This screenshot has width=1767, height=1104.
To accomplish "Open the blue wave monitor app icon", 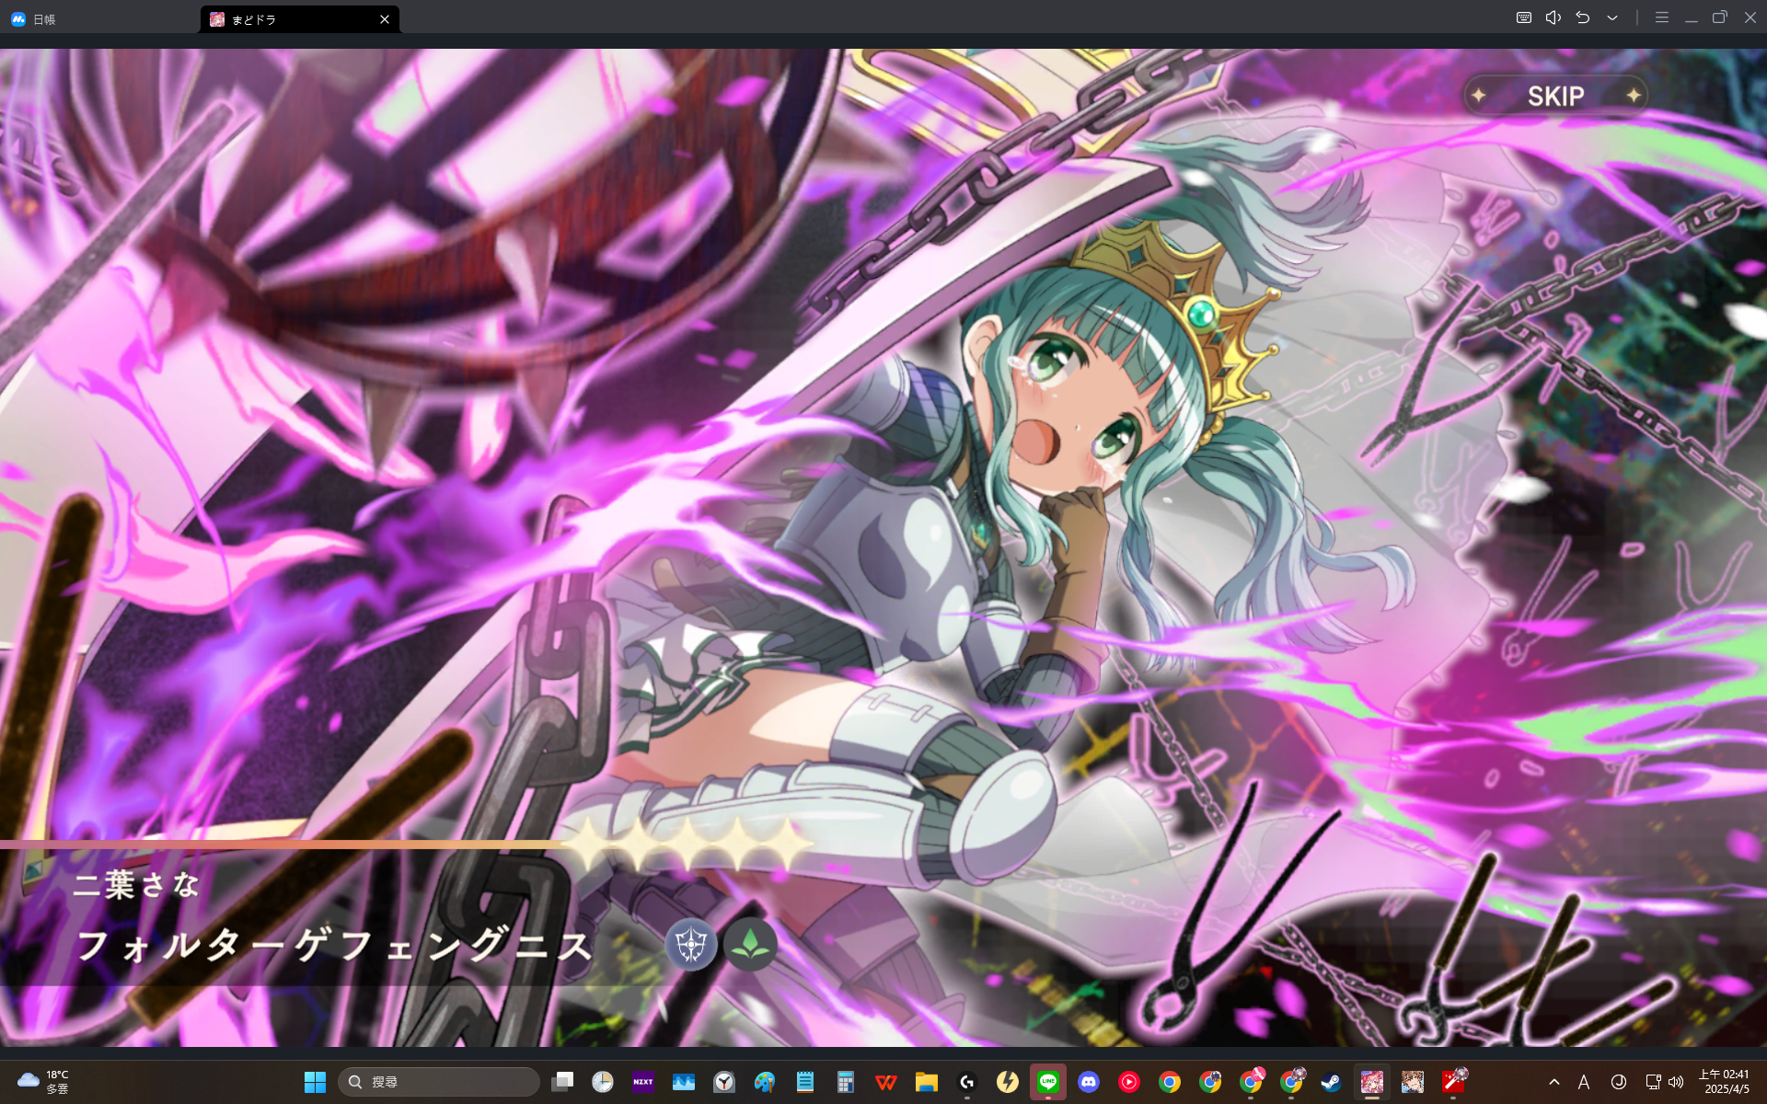I will 684,1082.
